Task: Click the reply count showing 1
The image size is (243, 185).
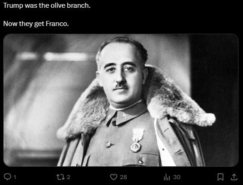Action: (x=15, y=177)
